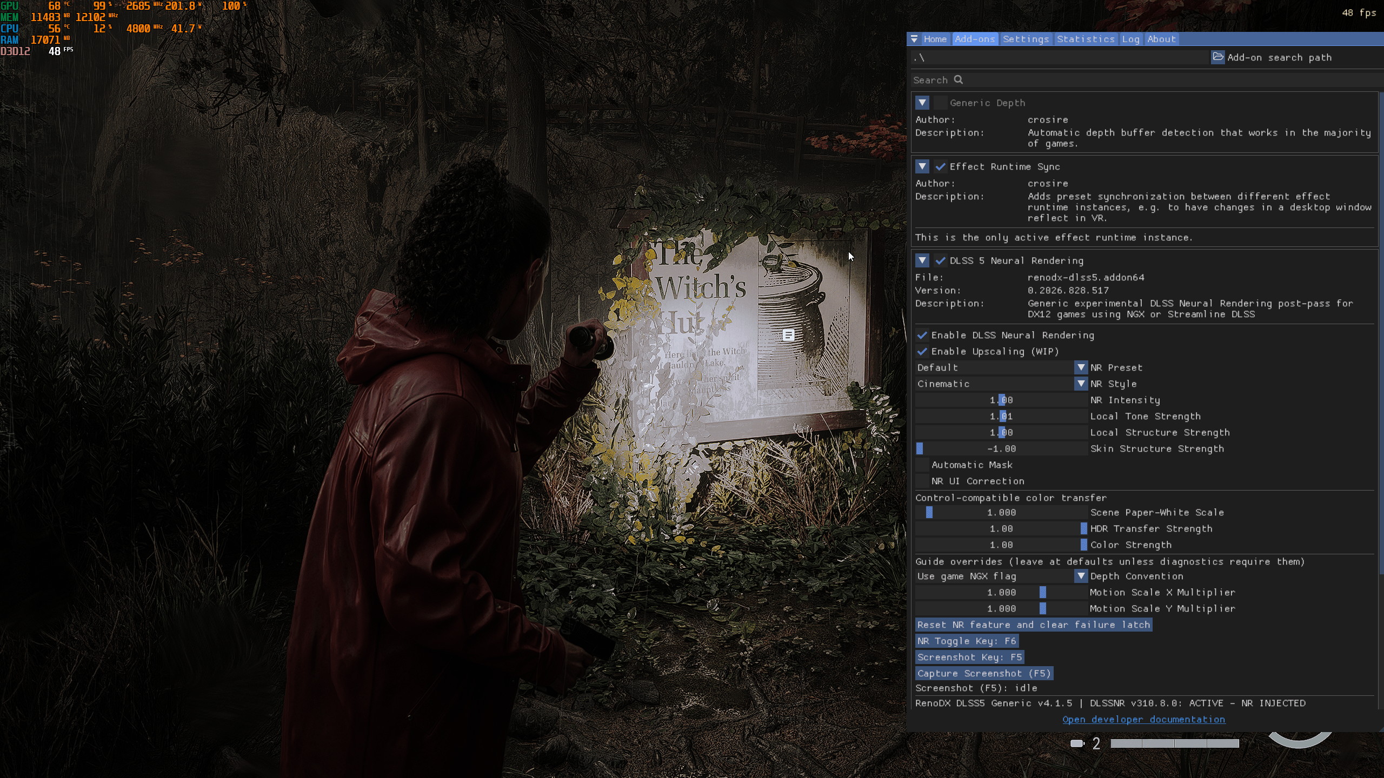Disable the DLSS 5 Neural Rendering add-on checkbox
The width and height of the screenshot is (1384, 778).
click(941, 260)
